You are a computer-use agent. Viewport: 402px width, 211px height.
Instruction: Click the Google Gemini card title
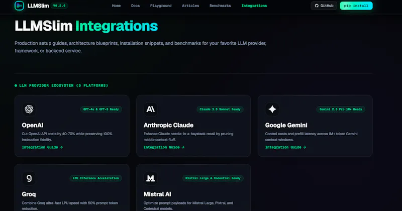coord(286,125)
